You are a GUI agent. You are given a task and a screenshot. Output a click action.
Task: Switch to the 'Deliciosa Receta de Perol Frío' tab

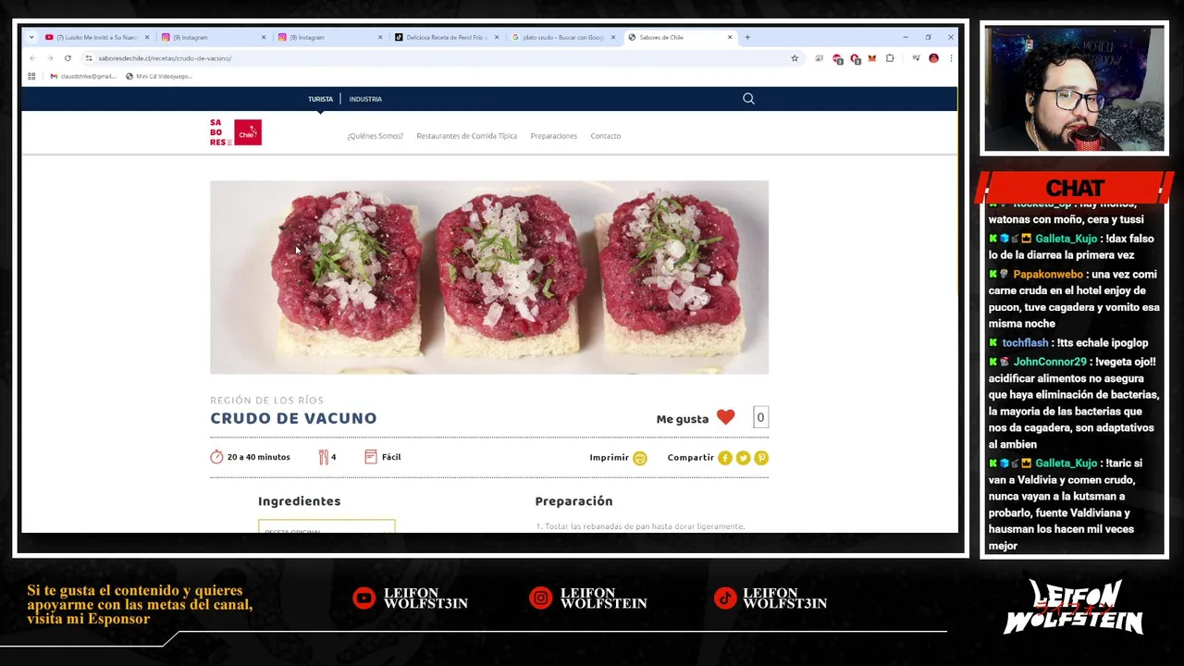[446, 37]
